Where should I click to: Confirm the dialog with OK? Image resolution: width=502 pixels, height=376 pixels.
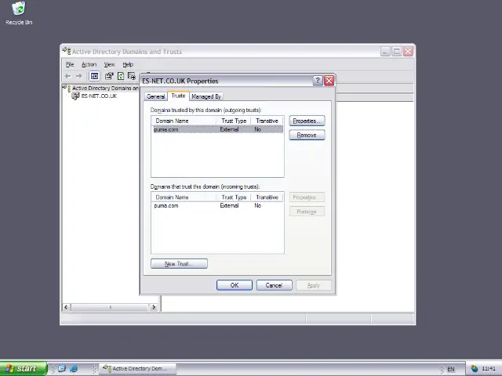coord(235,285)
